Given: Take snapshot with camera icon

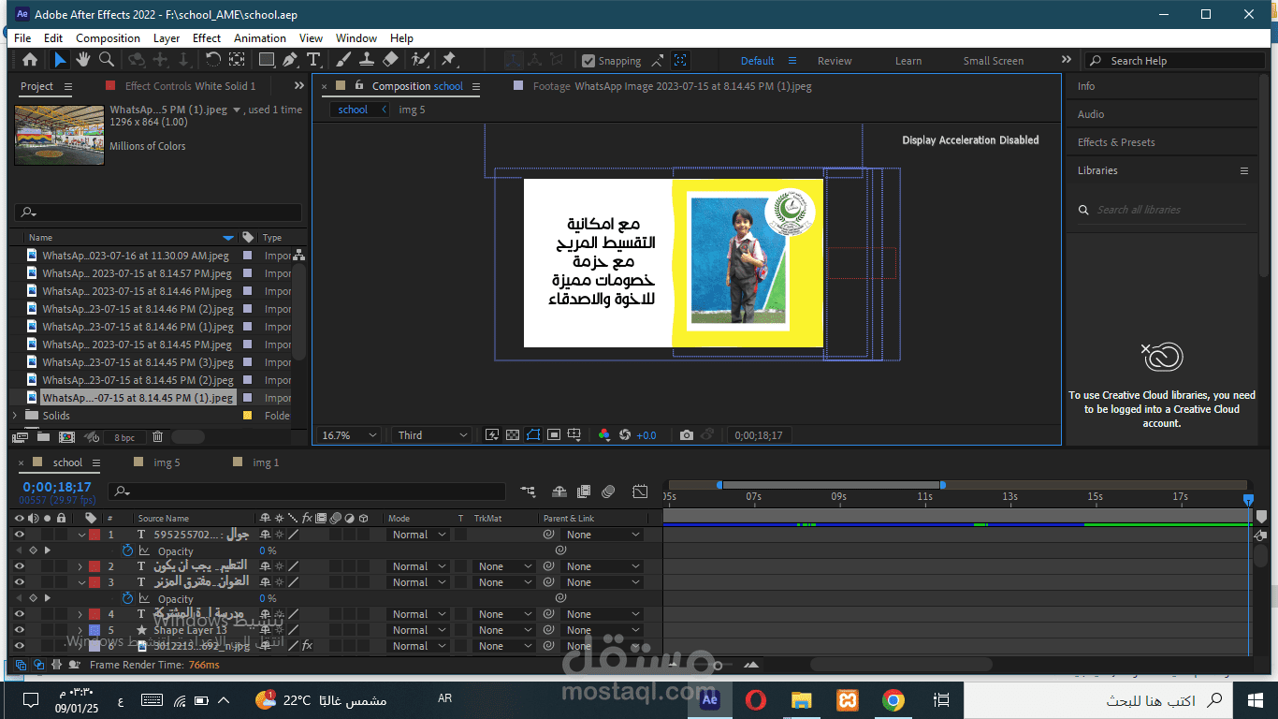Looking at the screenshot, I should [687, 435].
